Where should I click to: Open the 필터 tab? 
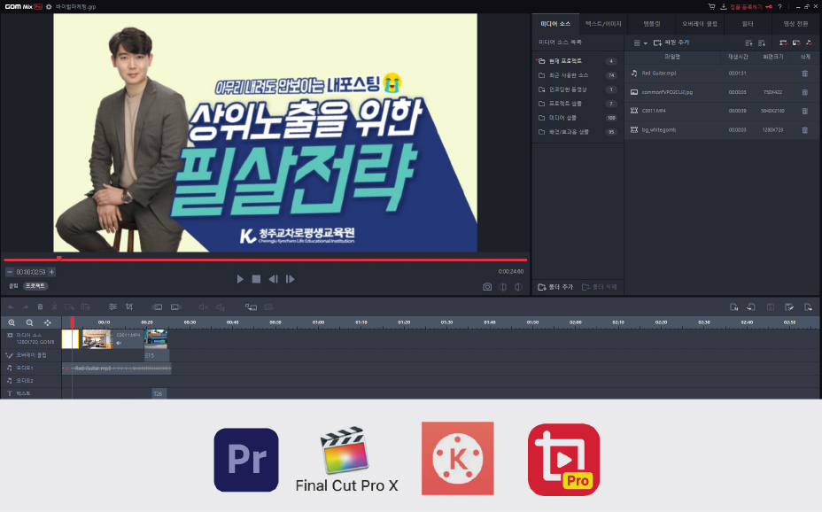[x=748, y=24]
